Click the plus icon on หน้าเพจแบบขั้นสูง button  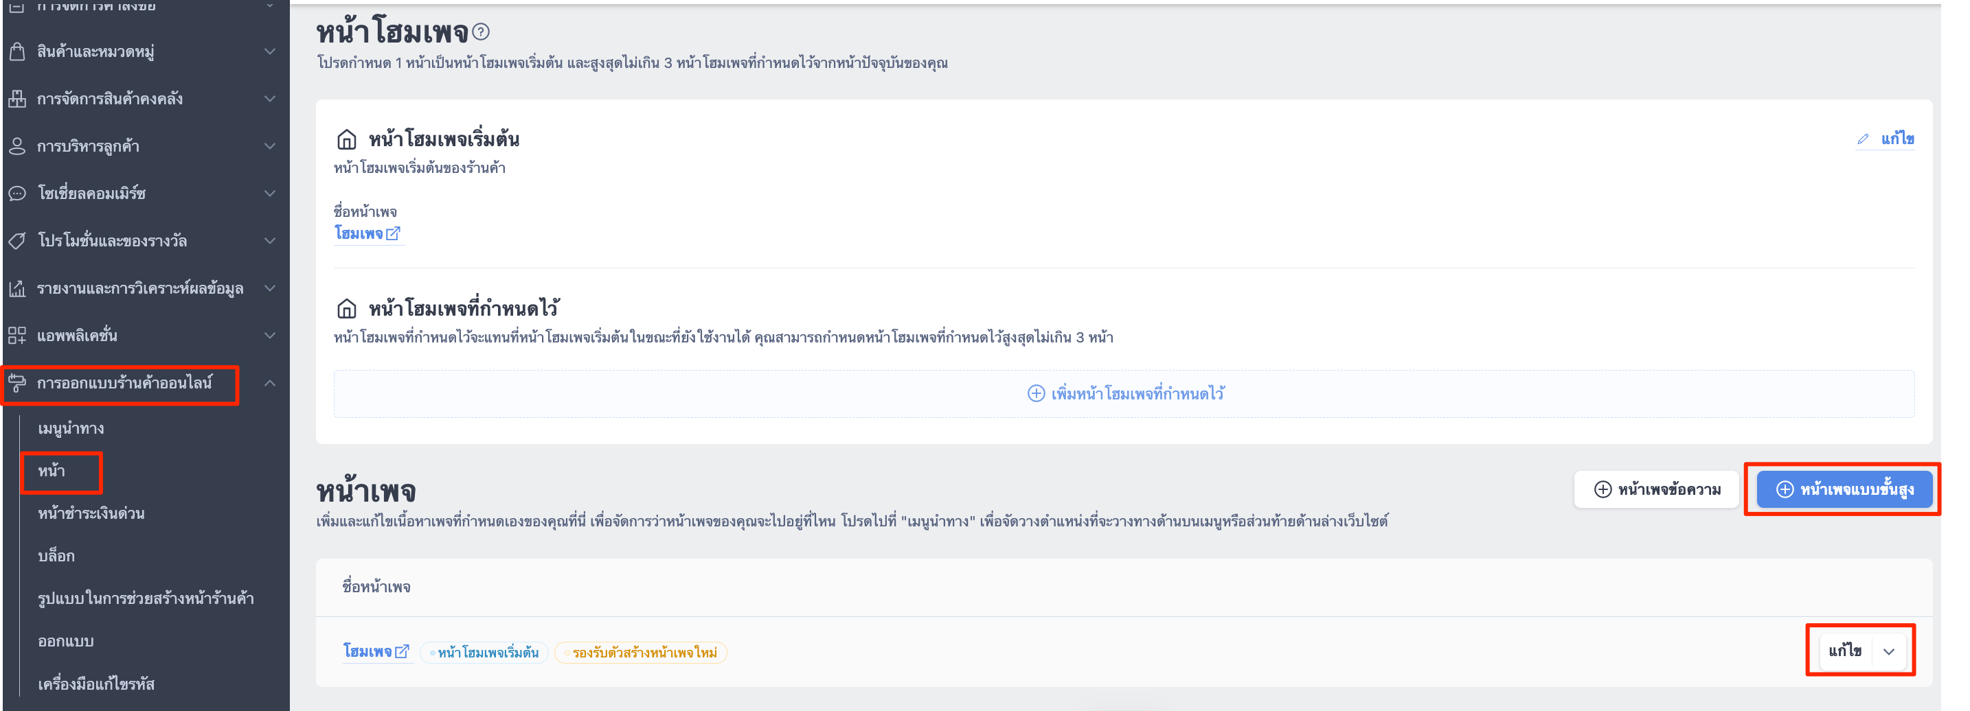coord(1784,489)
